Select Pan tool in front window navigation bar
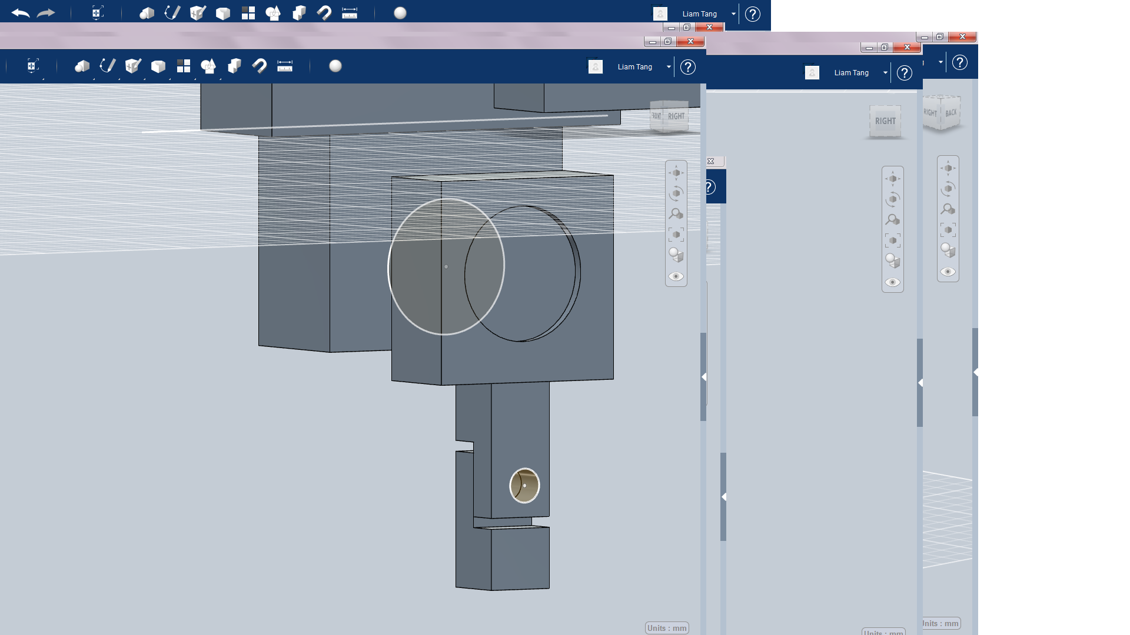 click(676, 172)
